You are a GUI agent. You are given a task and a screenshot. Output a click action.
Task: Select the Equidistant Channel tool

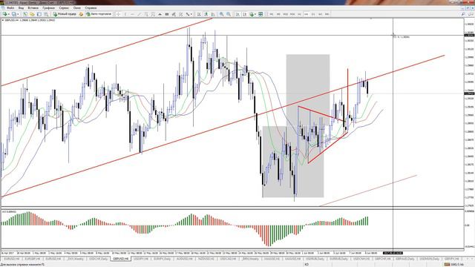tap(146, 14)
